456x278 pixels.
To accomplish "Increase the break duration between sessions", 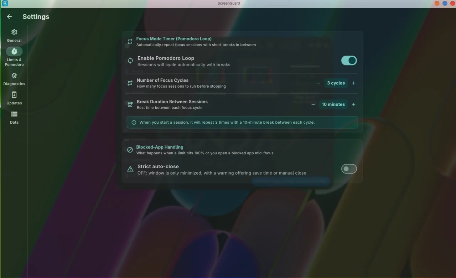I will (354, 104).
